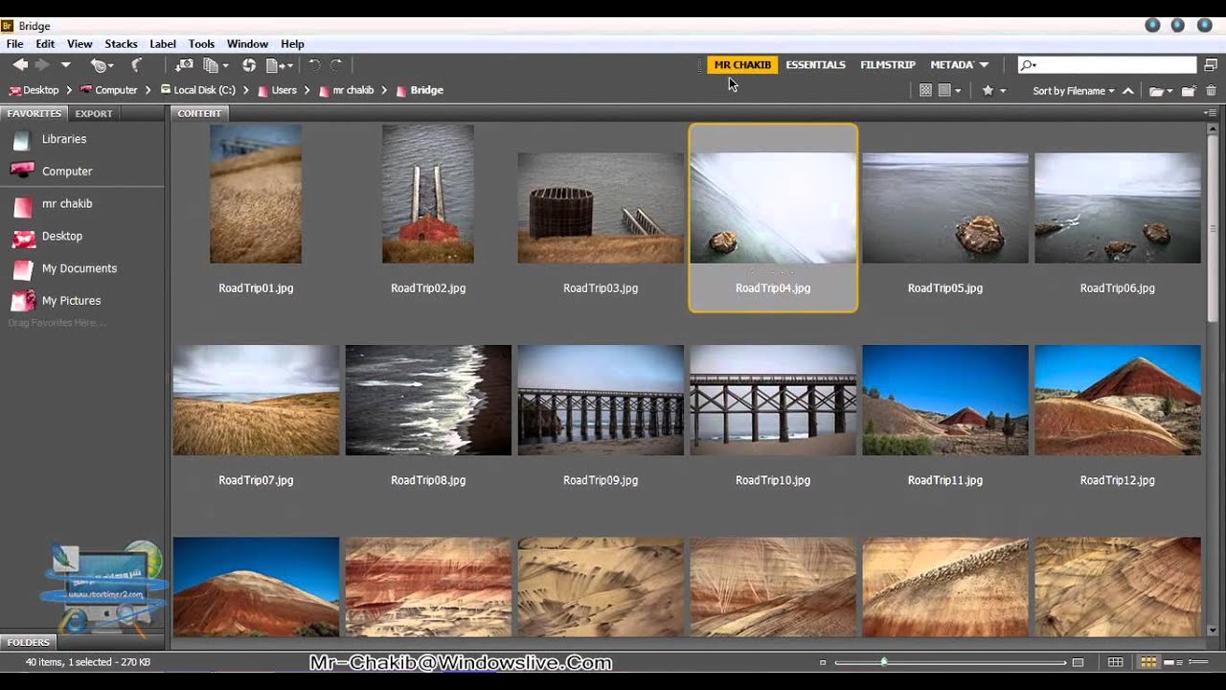Open the View menu

pos(79,44)
